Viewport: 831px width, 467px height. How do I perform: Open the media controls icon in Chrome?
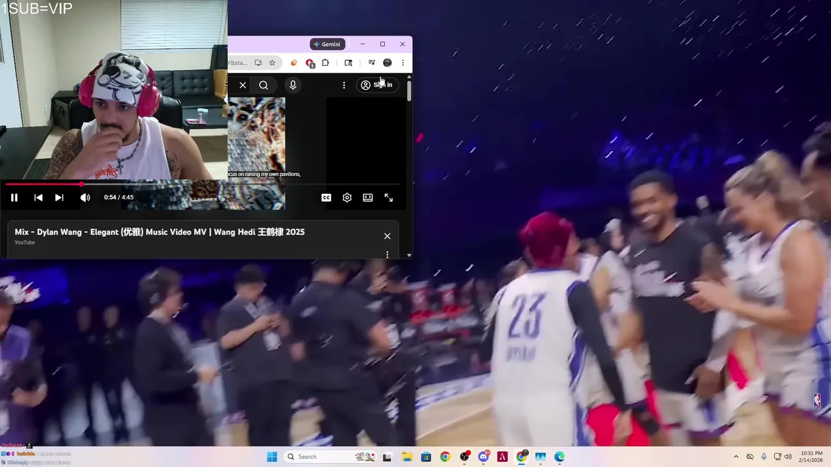[371, 63]
